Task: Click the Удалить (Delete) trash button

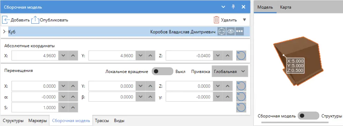Action: (225, 20)
